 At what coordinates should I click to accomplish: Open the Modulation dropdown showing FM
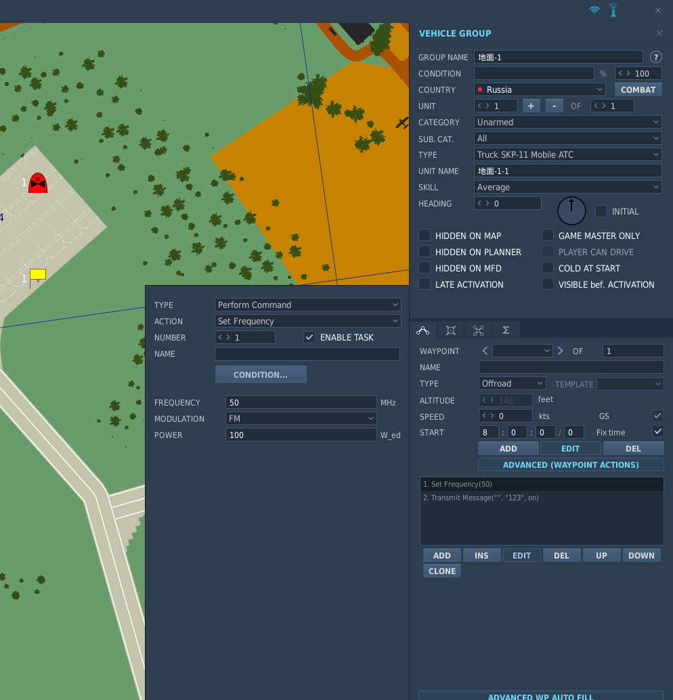301,418
